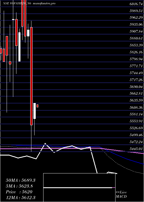Click the 5581.14 price axis label
Screen dimensions: 144x202
(136, 114)
